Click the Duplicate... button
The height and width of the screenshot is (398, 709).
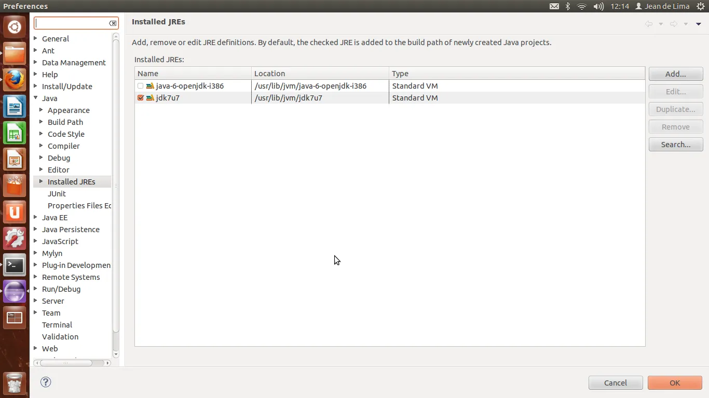coord(676,109)
